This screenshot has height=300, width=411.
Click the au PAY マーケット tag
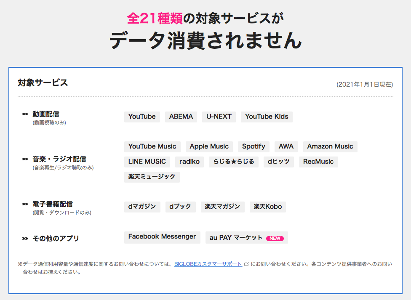[247, 237]
